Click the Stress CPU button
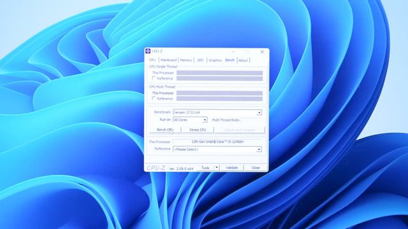This screenshot has width=408, height=229. [198, 130]
